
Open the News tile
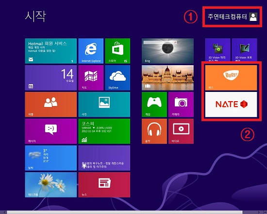[x=104, y=185]
